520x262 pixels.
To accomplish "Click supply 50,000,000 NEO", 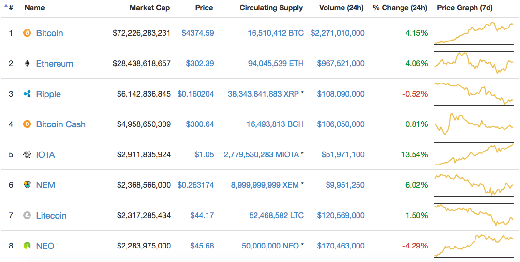I will click(270, 246).
